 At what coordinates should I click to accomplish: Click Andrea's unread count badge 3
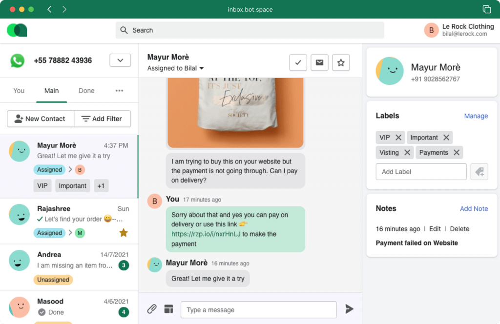point(124,265)
